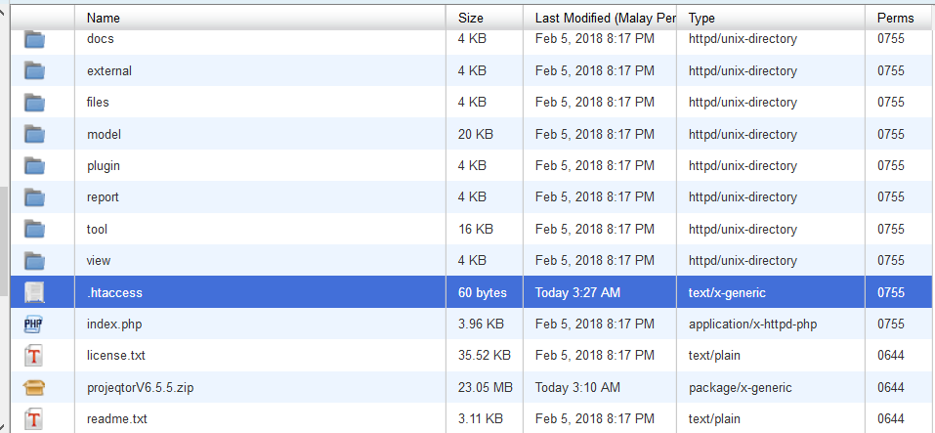Sort by the Size column header

471,18
